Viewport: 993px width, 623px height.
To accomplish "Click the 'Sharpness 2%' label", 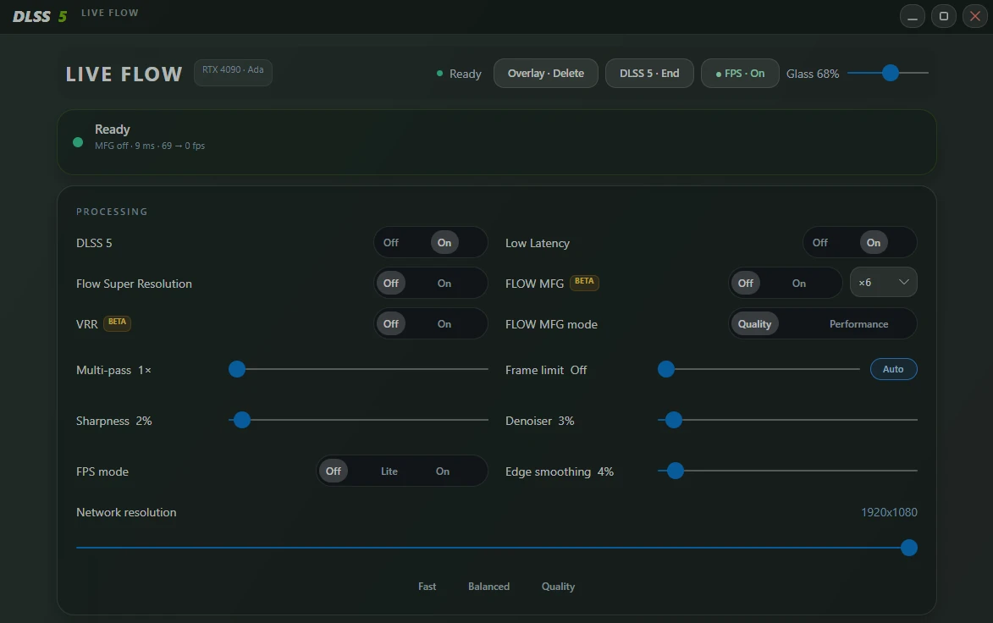I will point(114,421).
